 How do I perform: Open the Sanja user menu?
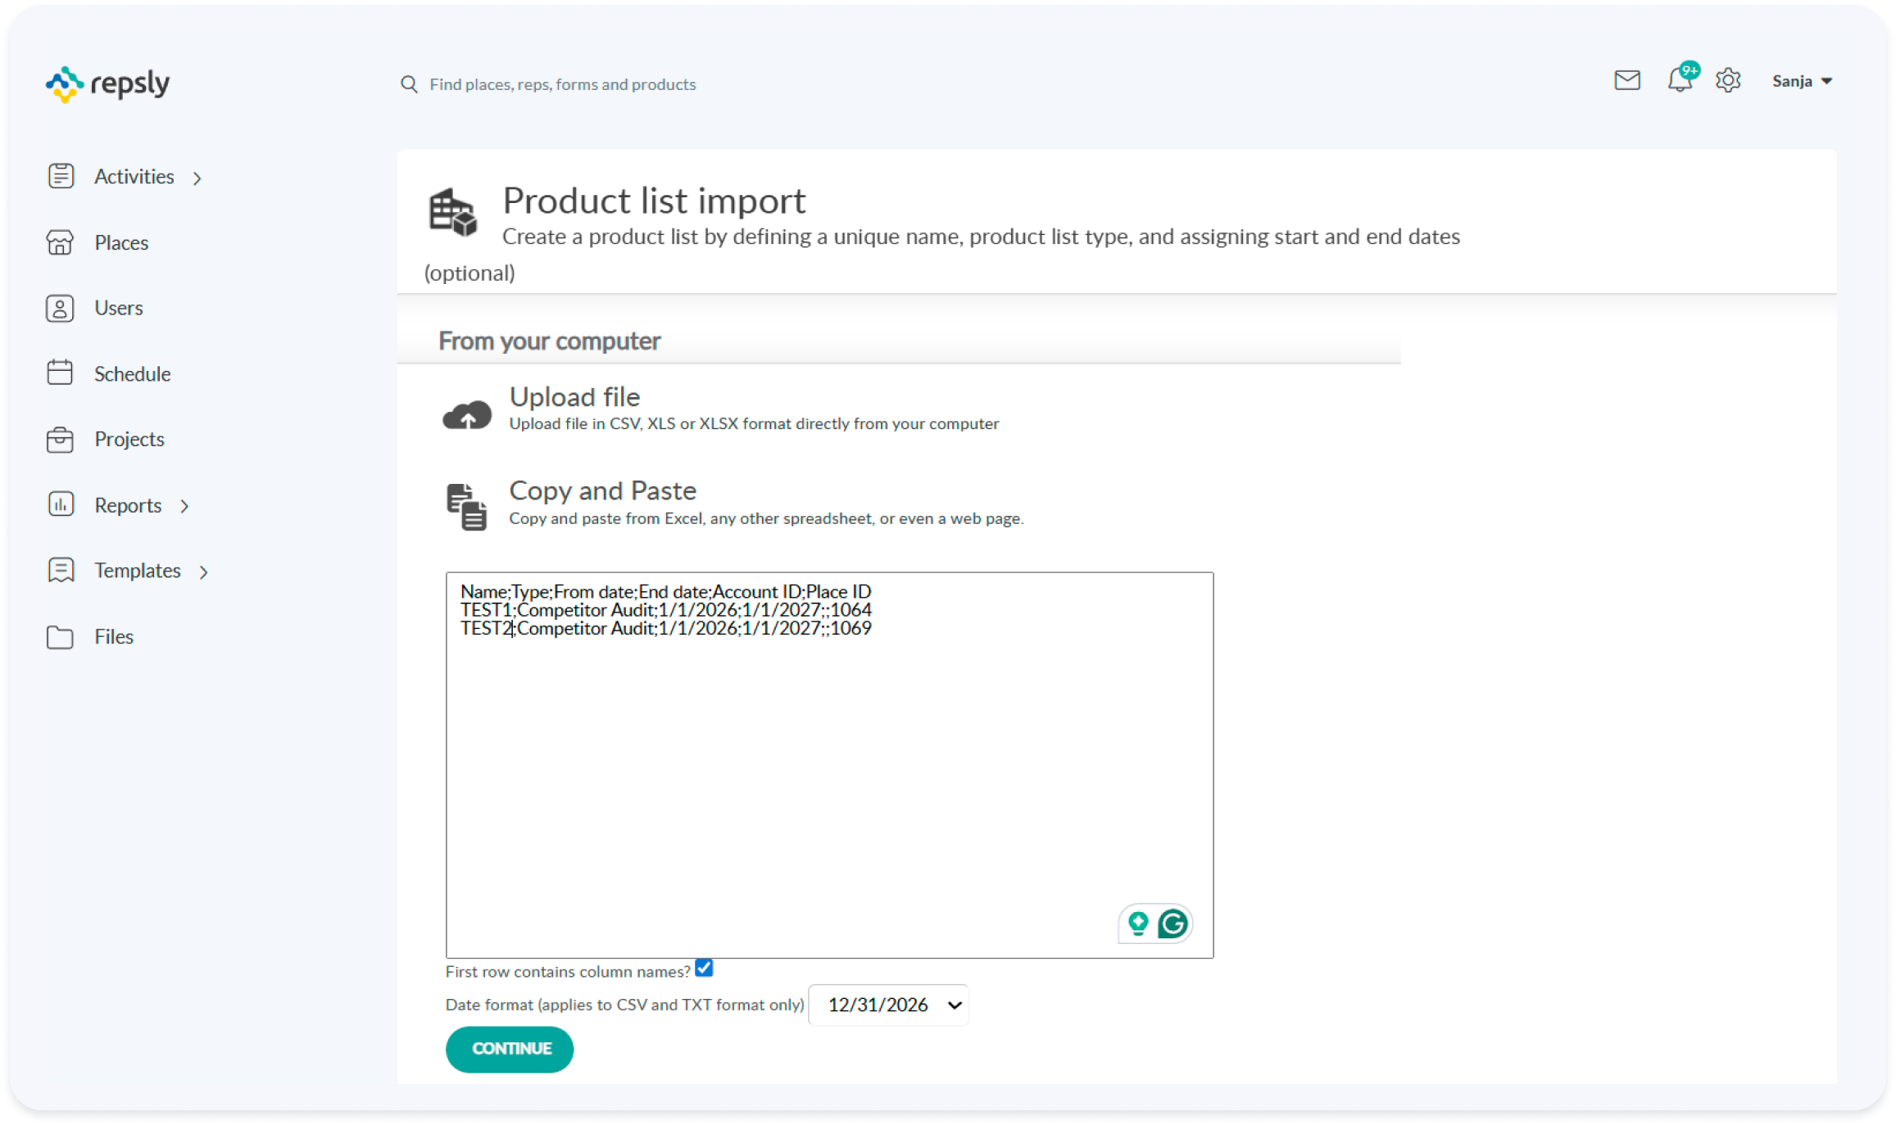[x=1801, y=81]
